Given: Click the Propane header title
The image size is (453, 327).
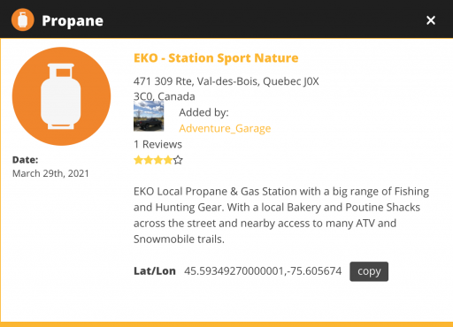Looking at the screenshot, I should click(73, 21).
